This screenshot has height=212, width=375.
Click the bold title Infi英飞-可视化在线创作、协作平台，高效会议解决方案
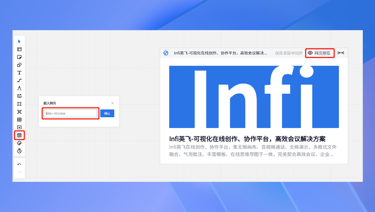pos(247,139)
